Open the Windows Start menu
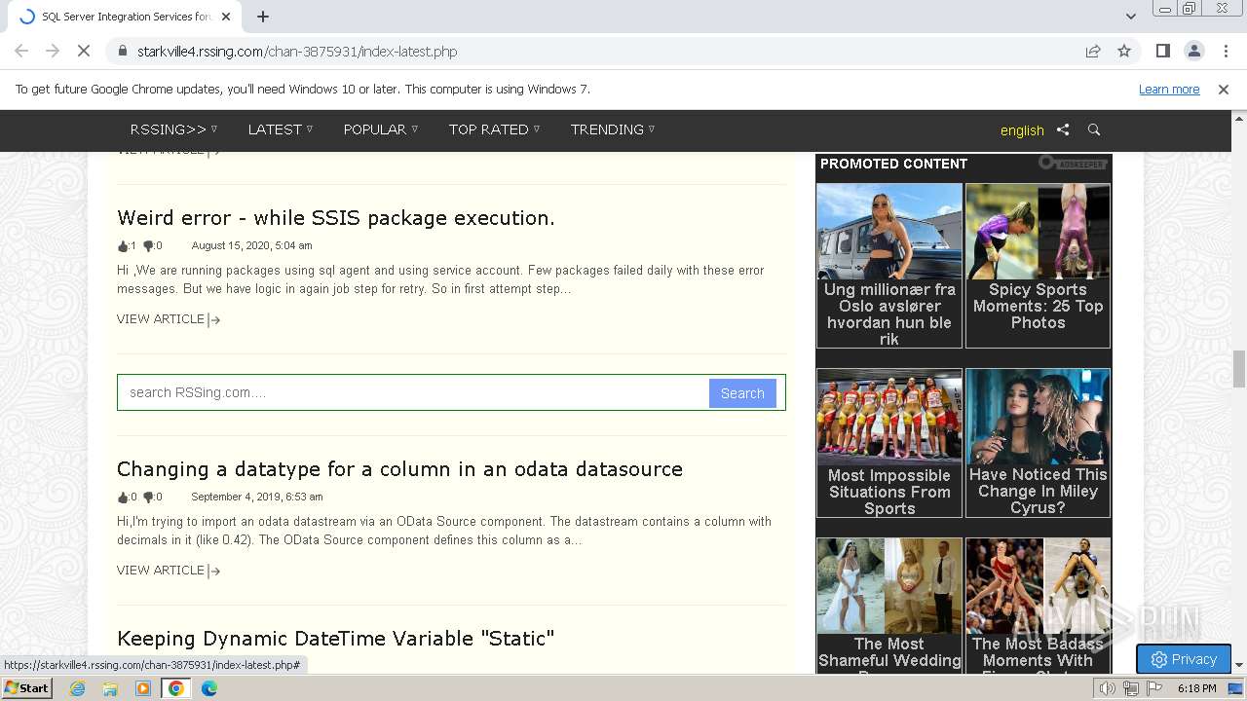Screen dimensions: 1247x701 click(27, 688)
